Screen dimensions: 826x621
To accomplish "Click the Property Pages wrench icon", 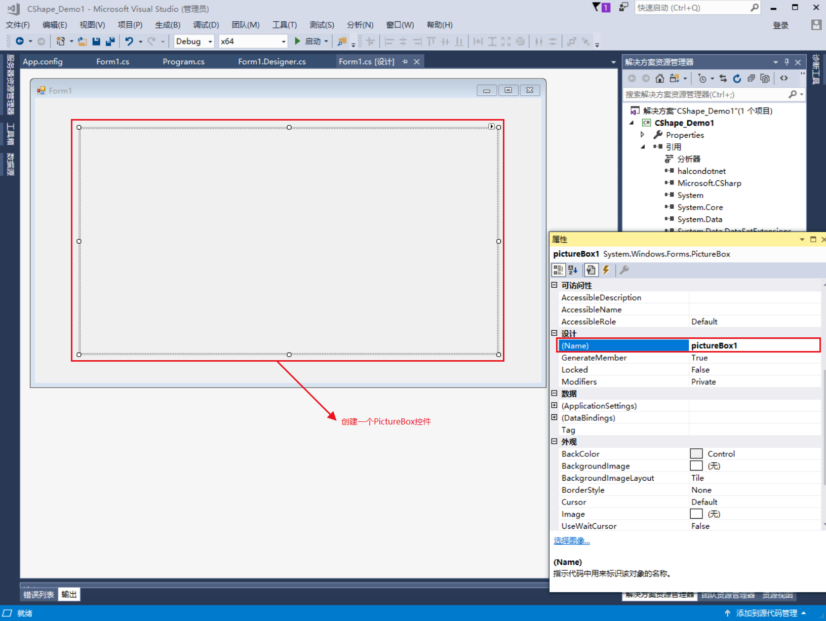I will 624,270.
